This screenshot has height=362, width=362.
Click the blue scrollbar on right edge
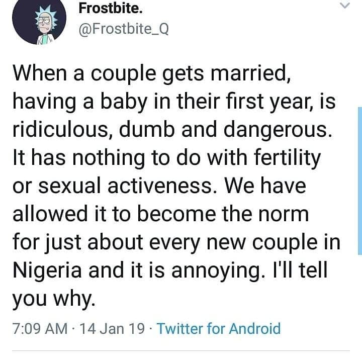pyautogui.click(x=360, y=181)
